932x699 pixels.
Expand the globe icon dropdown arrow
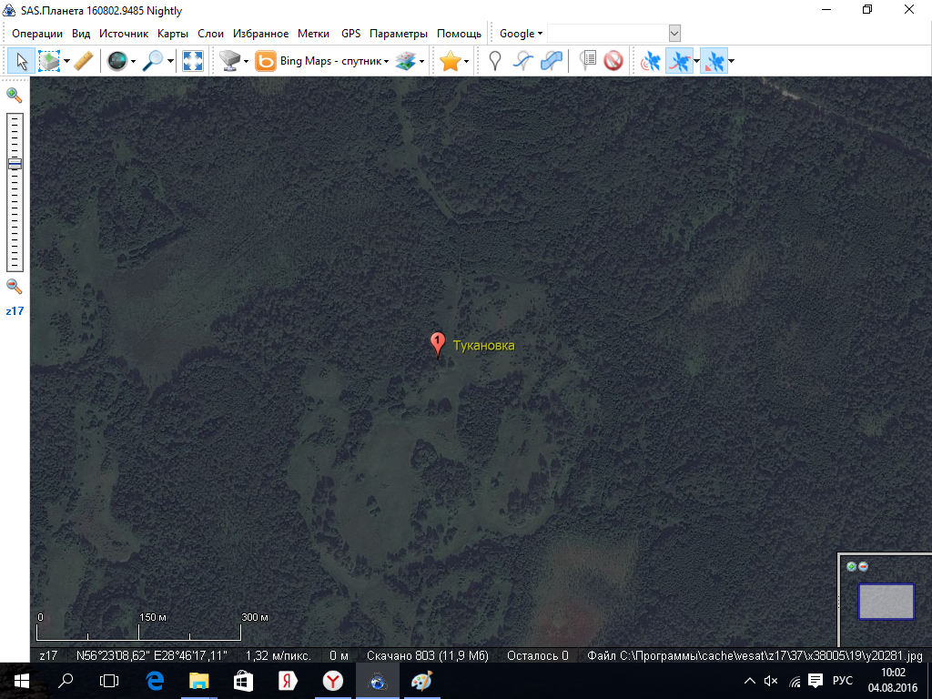point(133,61)
